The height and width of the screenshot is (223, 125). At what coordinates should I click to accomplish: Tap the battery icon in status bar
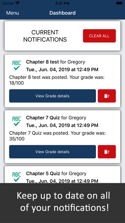click(119, 3)
